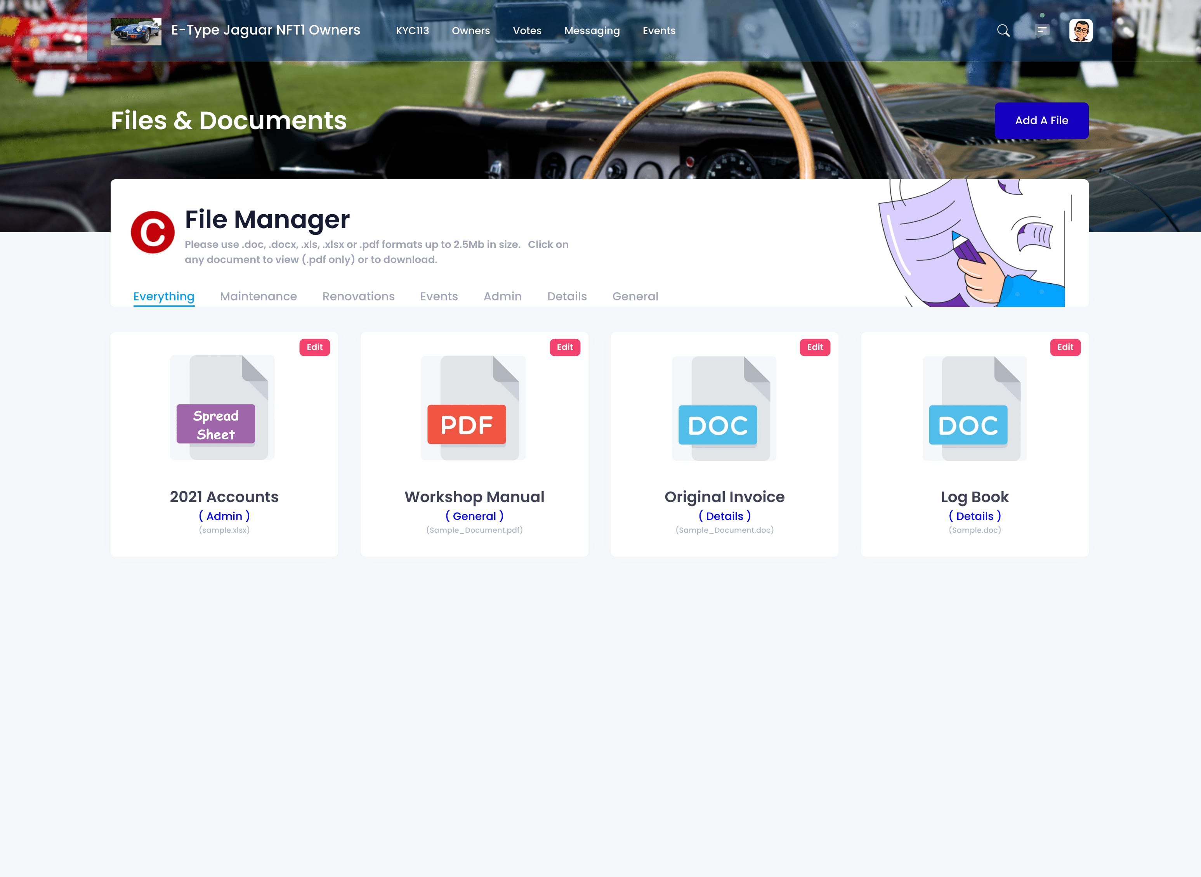Click the user avatar profile icon
The image size is (1201, 877).
click(1081, 31)
